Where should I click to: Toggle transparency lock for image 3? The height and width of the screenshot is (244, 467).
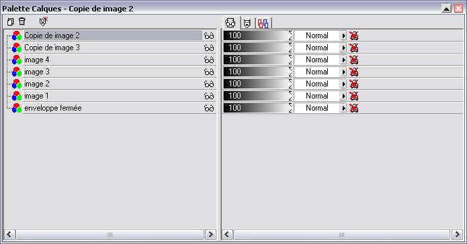click(x=354, y=72)
